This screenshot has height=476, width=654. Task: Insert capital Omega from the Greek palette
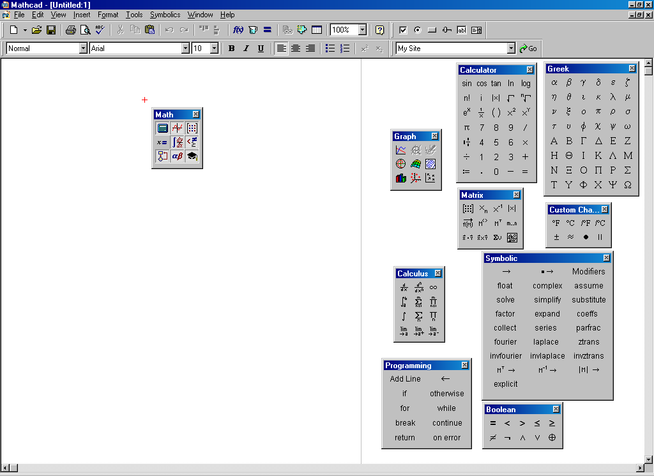628,184
